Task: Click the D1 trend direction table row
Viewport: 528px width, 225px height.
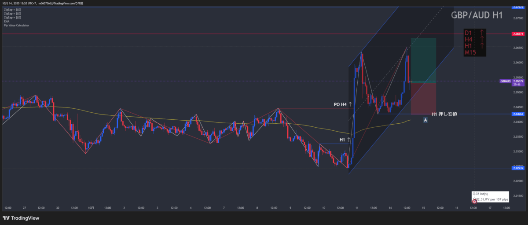Action: (x=475, y=33)
